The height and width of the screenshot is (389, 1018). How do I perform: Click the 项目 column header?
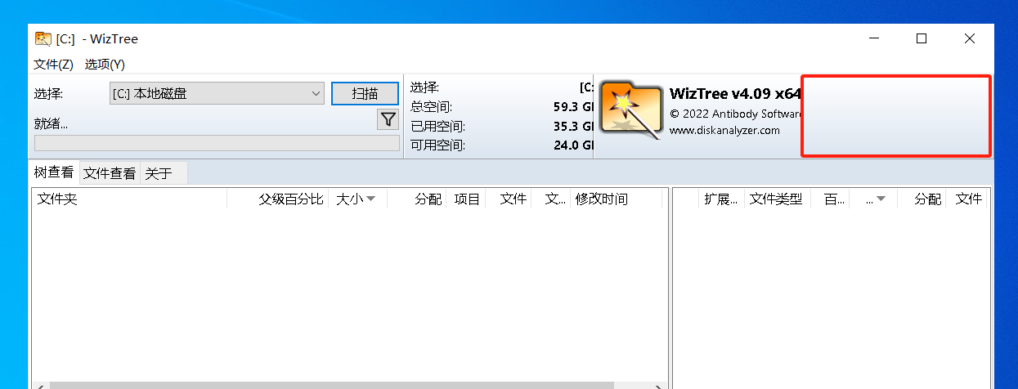pos(467,199)
